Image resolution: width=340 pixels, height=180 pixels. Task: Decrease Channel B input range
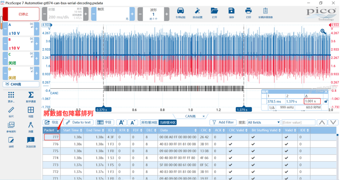point(5,44)
